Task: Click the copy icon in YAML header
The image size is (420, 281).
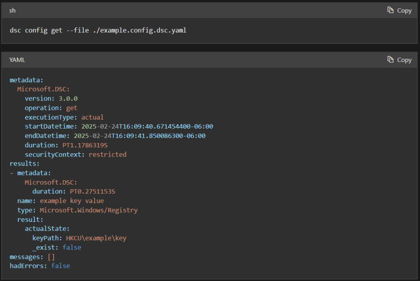Action: [390, 60]
